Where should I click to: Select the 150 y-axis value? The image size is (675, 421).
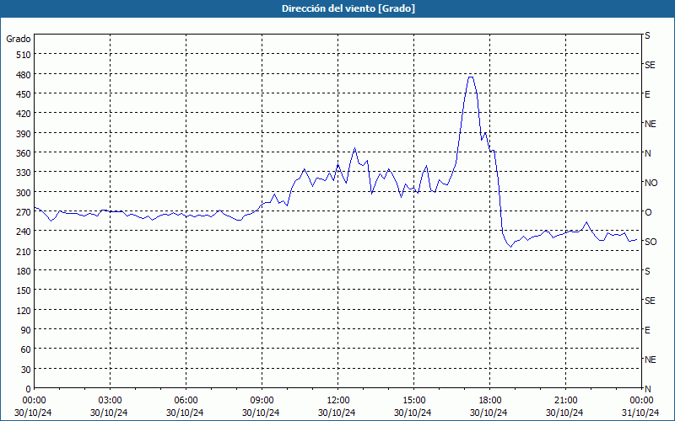24,290
